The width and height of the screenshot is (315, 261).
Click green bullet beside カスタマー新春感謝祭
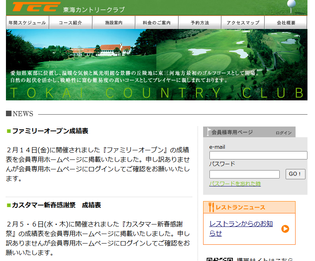click(x=9, y=205)
